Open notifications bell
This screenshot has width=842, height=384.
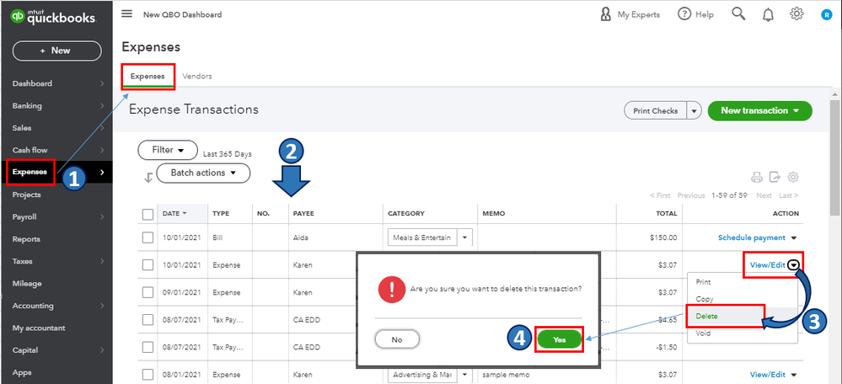(768, 14)
